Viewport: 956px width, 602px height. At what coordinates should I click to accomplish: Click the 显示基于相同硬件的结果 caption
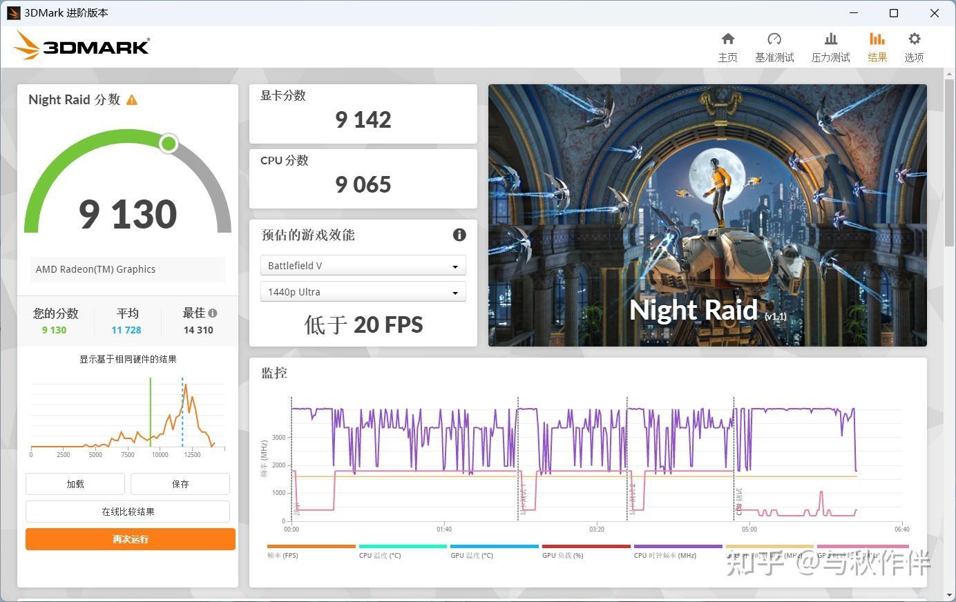click(x=128, y=359)
